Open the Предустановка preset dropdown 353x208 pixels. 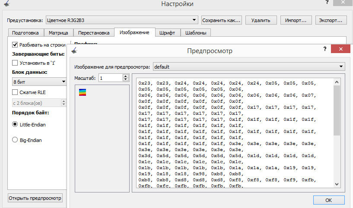coord(122,20)
